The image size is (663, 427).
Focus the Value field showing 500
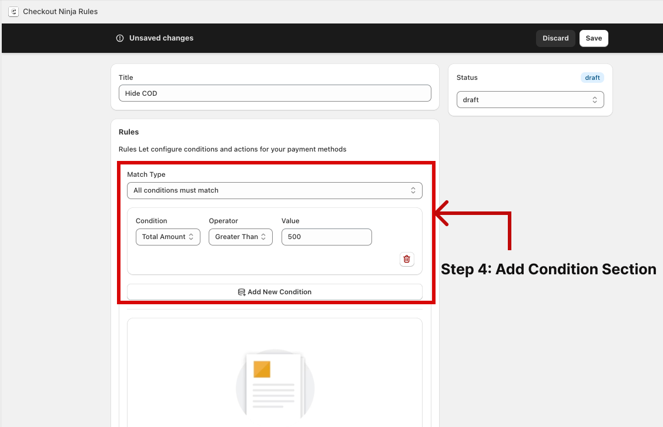(x=326, y=237)
